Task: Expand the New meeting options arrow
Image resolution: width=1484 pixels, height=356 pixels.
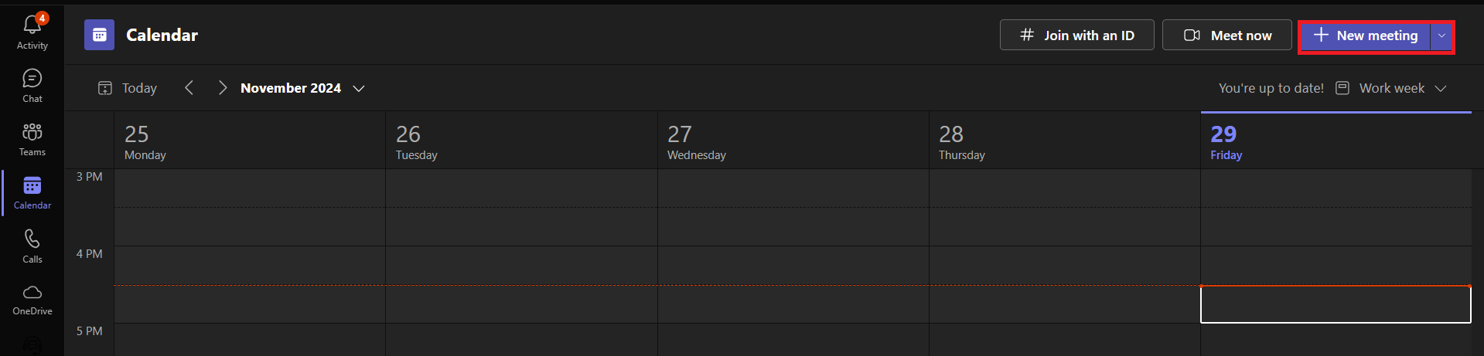Action: tap(1441, 36)
